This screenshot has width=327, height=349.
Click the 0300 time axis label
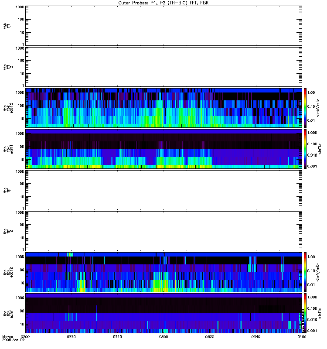coord(163,337)
